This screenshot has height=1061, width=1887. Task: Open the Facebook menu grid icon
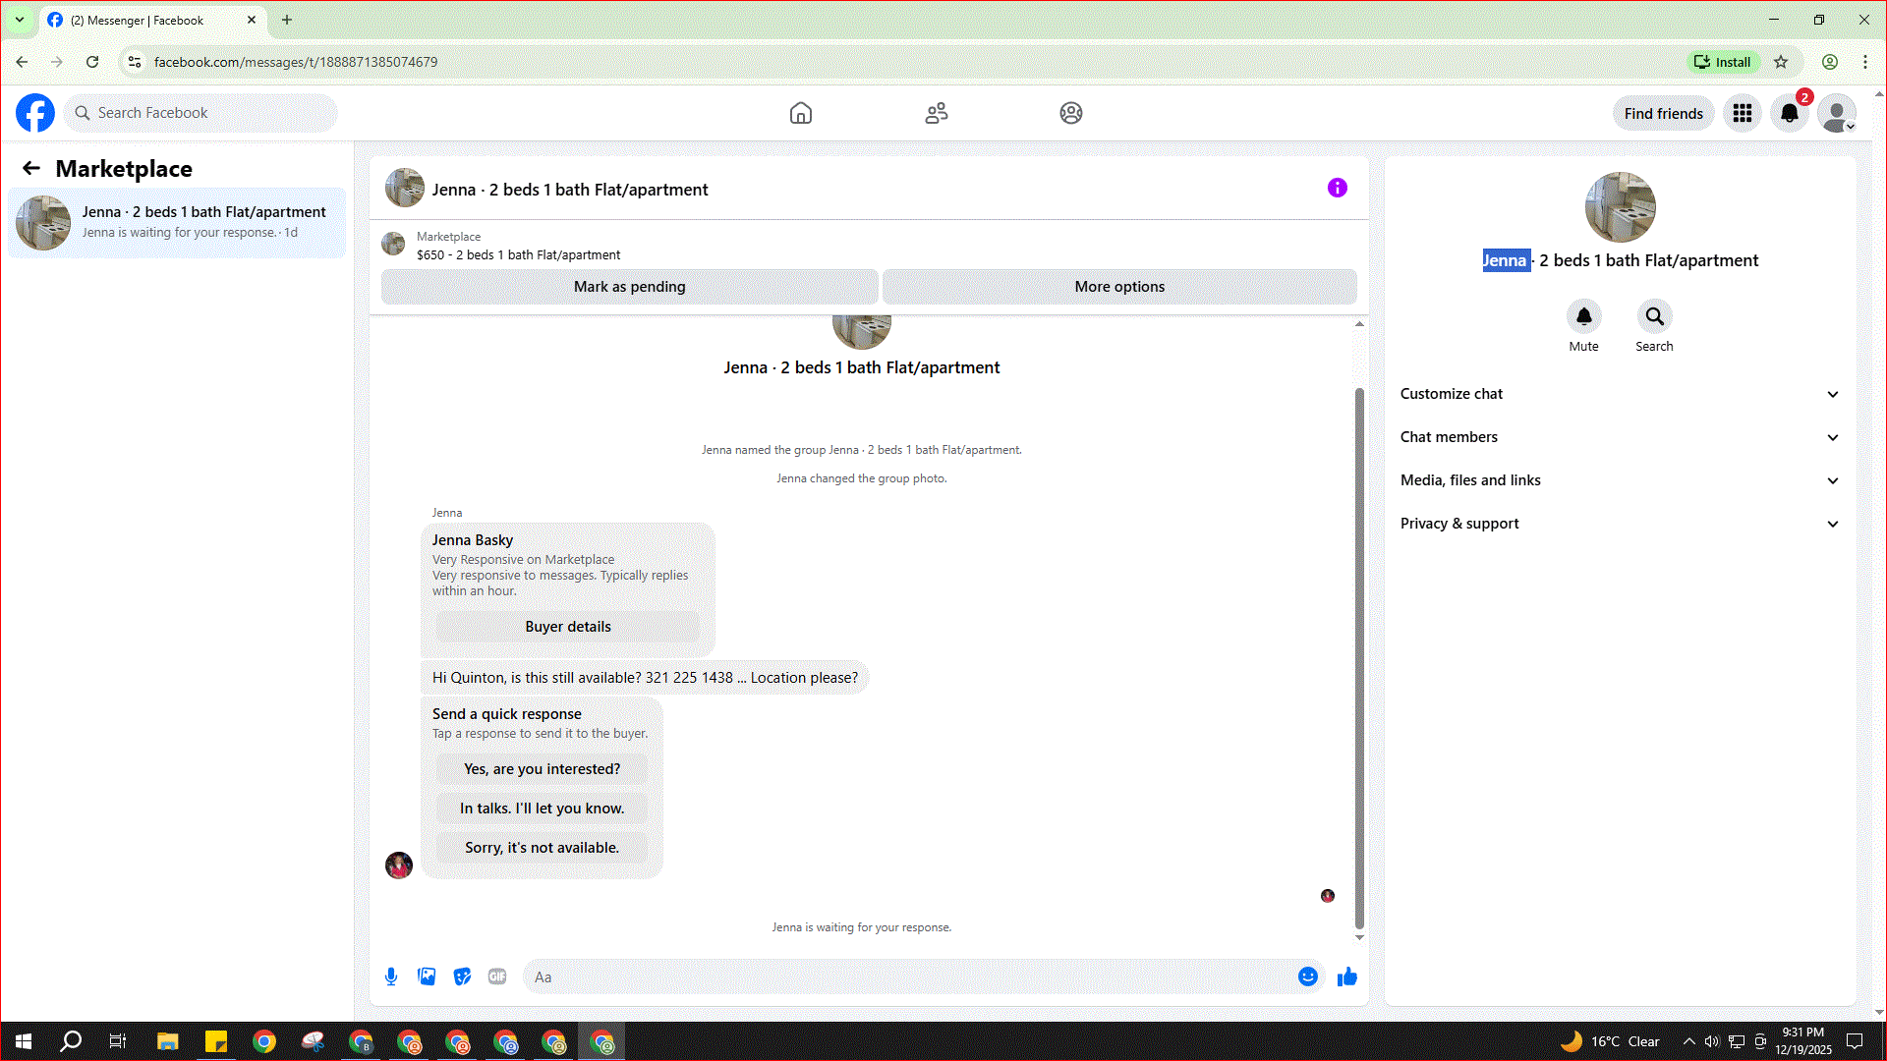click(x=1742, y=113)
